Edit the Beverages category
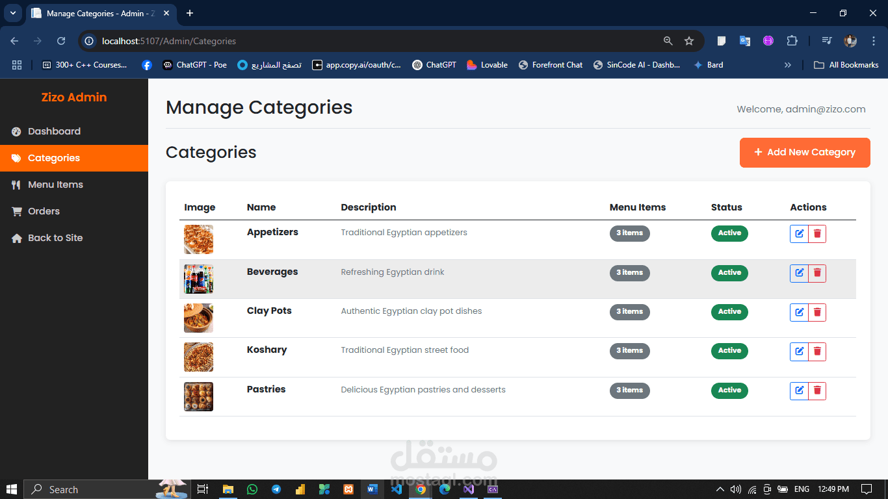Image resolution: width=888 pixels, height=499 pixels. click(x=799, y=274)
